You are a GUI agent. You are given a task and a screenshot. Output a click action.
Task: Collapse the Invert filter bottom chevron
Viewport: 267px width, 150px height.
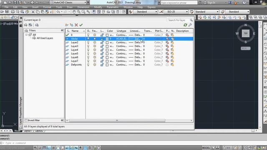click(62, 120)
